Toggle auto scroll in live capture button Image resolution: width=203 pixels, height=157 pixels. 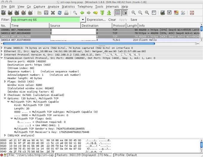pyautogui.click(x=124, y=13)
